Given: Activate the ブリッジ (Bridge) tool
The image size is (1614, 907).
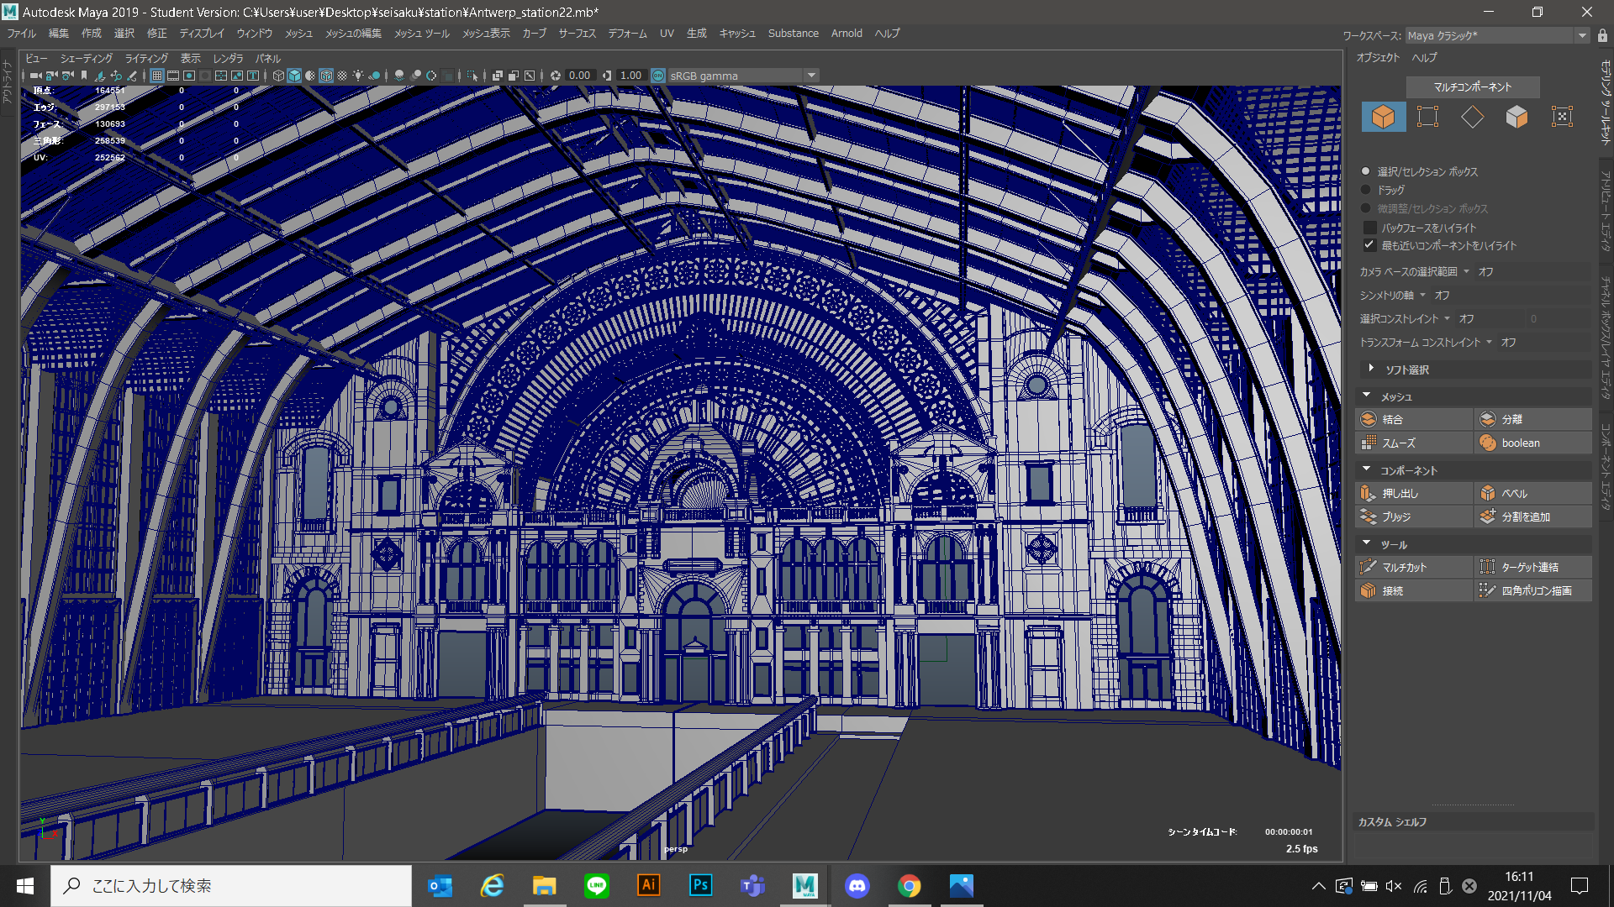Looking at the screenshot, I should coord(1414,516).
